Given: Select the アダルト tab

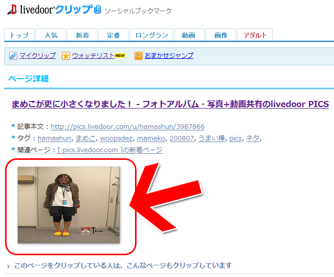Looking at the screenshot, I should 255,35.
